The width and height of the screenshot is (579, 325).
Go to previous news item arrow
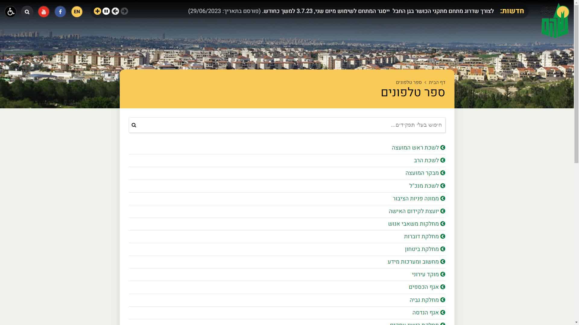pos(115,11)
